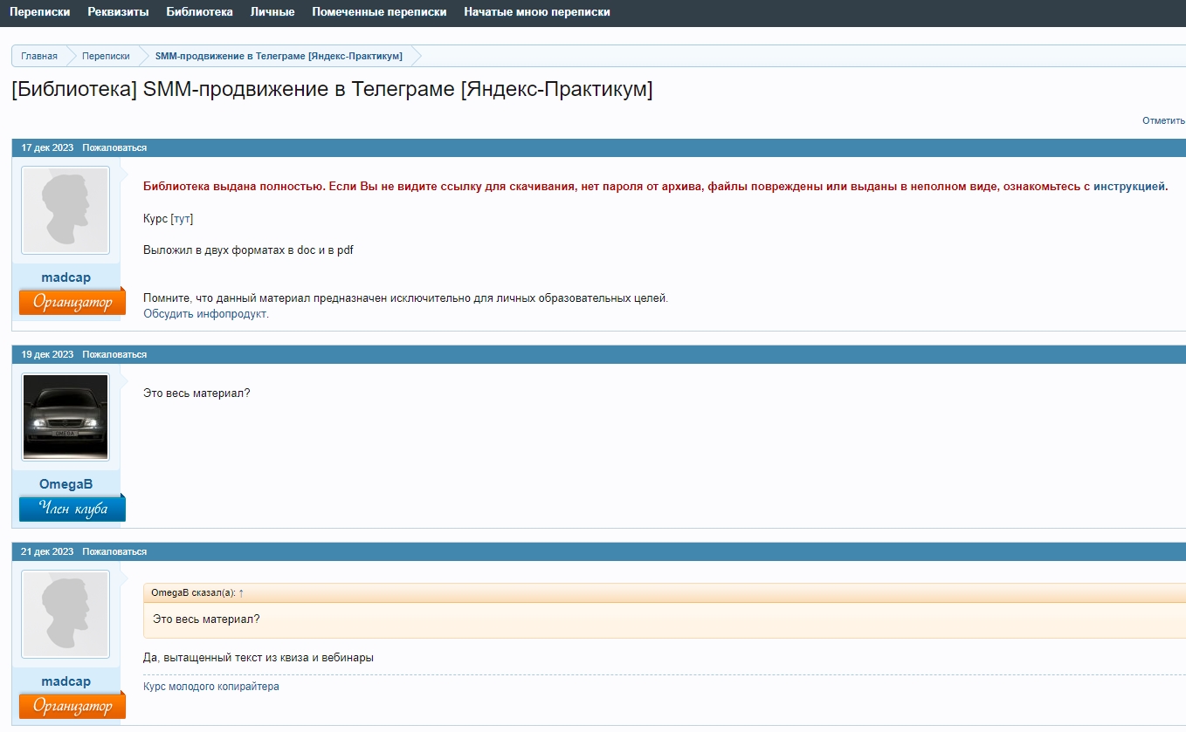Open the Библиотека menu item
Viewport: 1186px width, 732px height.
199,12
